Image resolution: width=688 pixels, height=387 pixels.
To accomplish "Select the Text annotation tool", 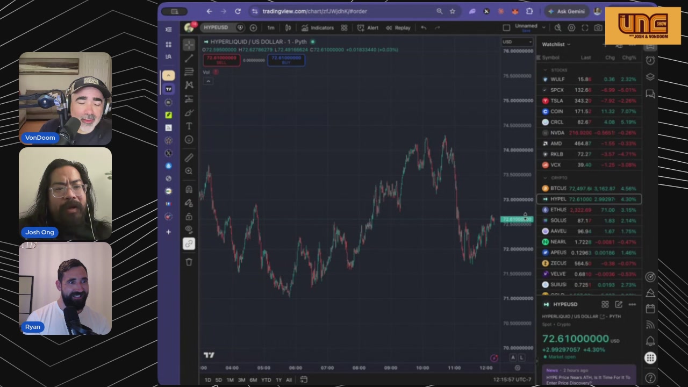I will pyautogui.click(x=189, y=126).
